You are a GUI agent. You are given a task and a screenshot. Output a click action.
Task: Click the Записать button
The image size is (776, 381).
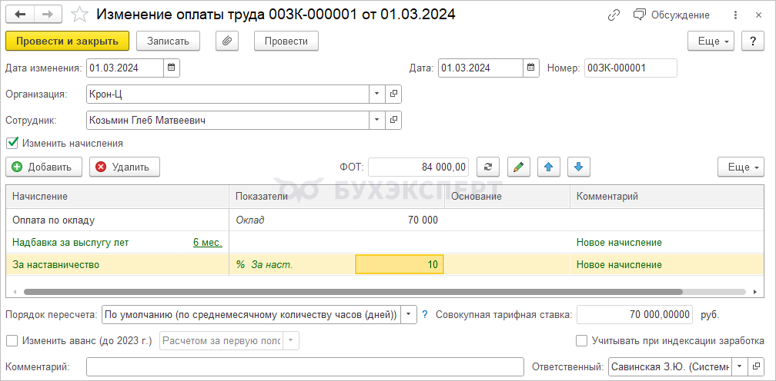point(169,41)
